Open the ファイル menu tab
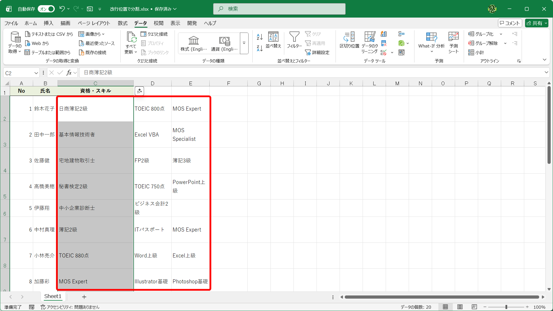 point(11,23)
